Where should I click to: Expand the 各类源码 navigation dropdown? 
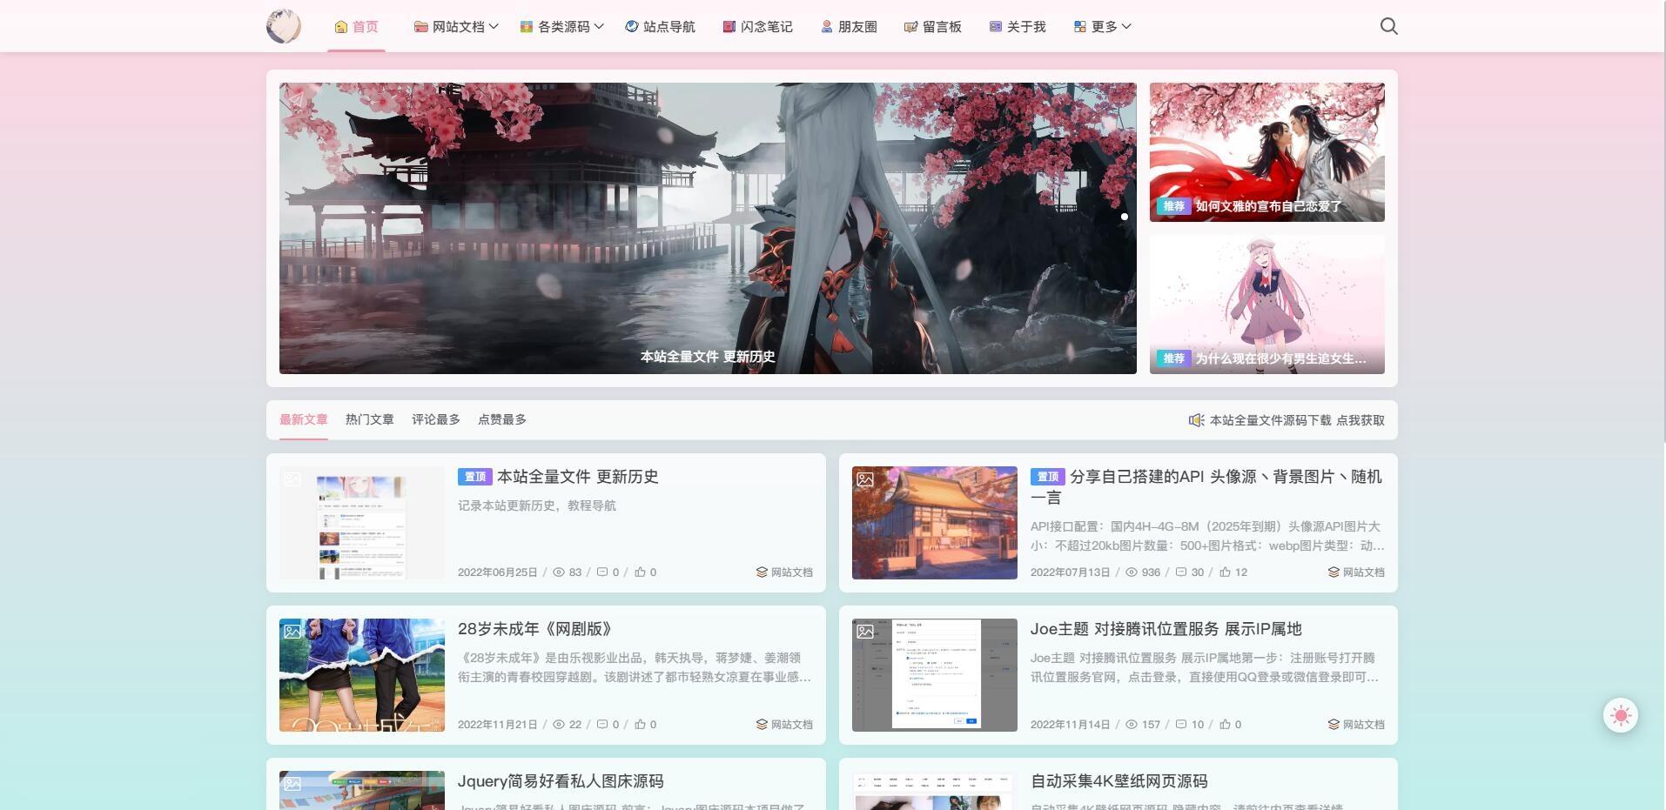[x=561, y=26]
